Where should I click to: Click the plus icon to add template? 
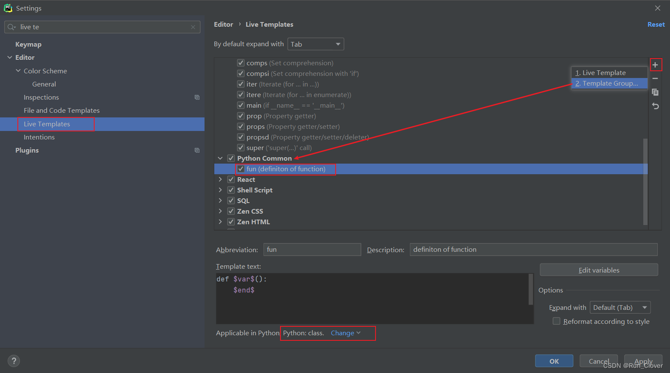pos(655,65)
